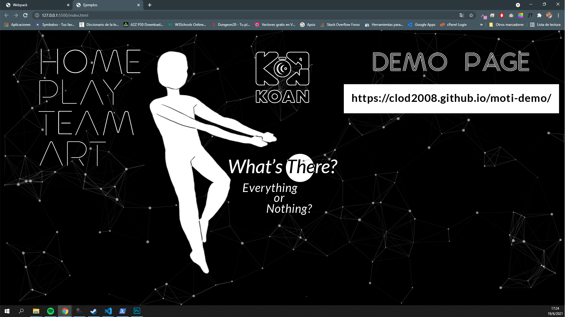The width and height of the screenshot is (565, 317).
Task: Open Google Translate icon in address bar
Action: pyautogui.click(x=461, y=15)
